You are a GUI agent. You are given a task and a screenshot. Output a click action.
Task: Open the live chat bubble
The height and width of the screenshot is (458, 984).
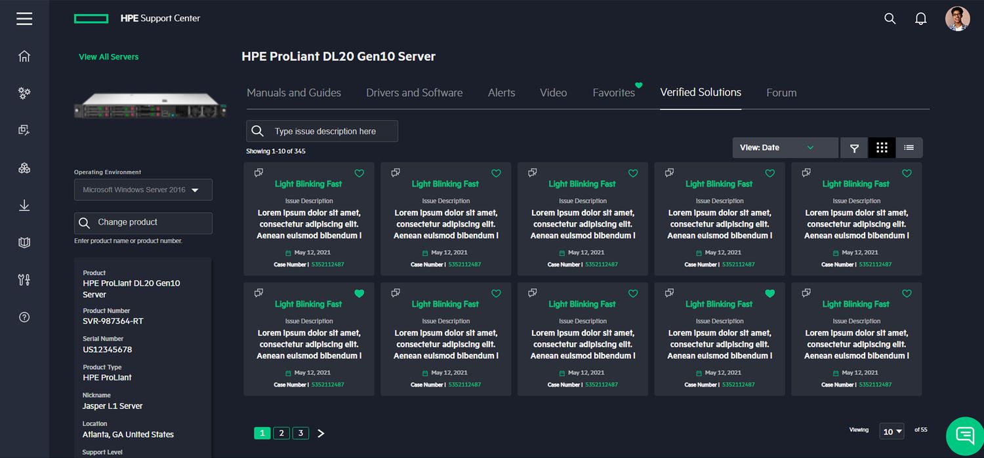[x=965, y=436]
